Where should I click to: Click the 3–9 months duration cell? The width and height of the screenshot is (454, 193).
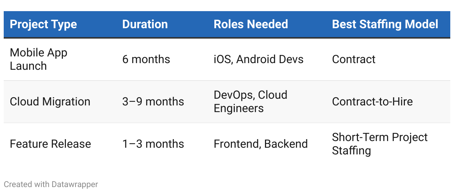tap(153, 102)
